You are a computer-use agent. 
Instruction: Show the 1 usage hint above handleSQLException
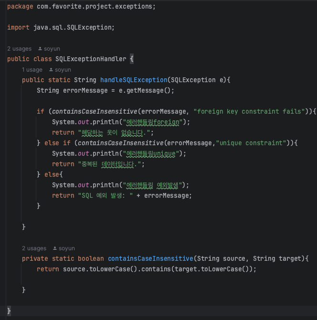32,70
